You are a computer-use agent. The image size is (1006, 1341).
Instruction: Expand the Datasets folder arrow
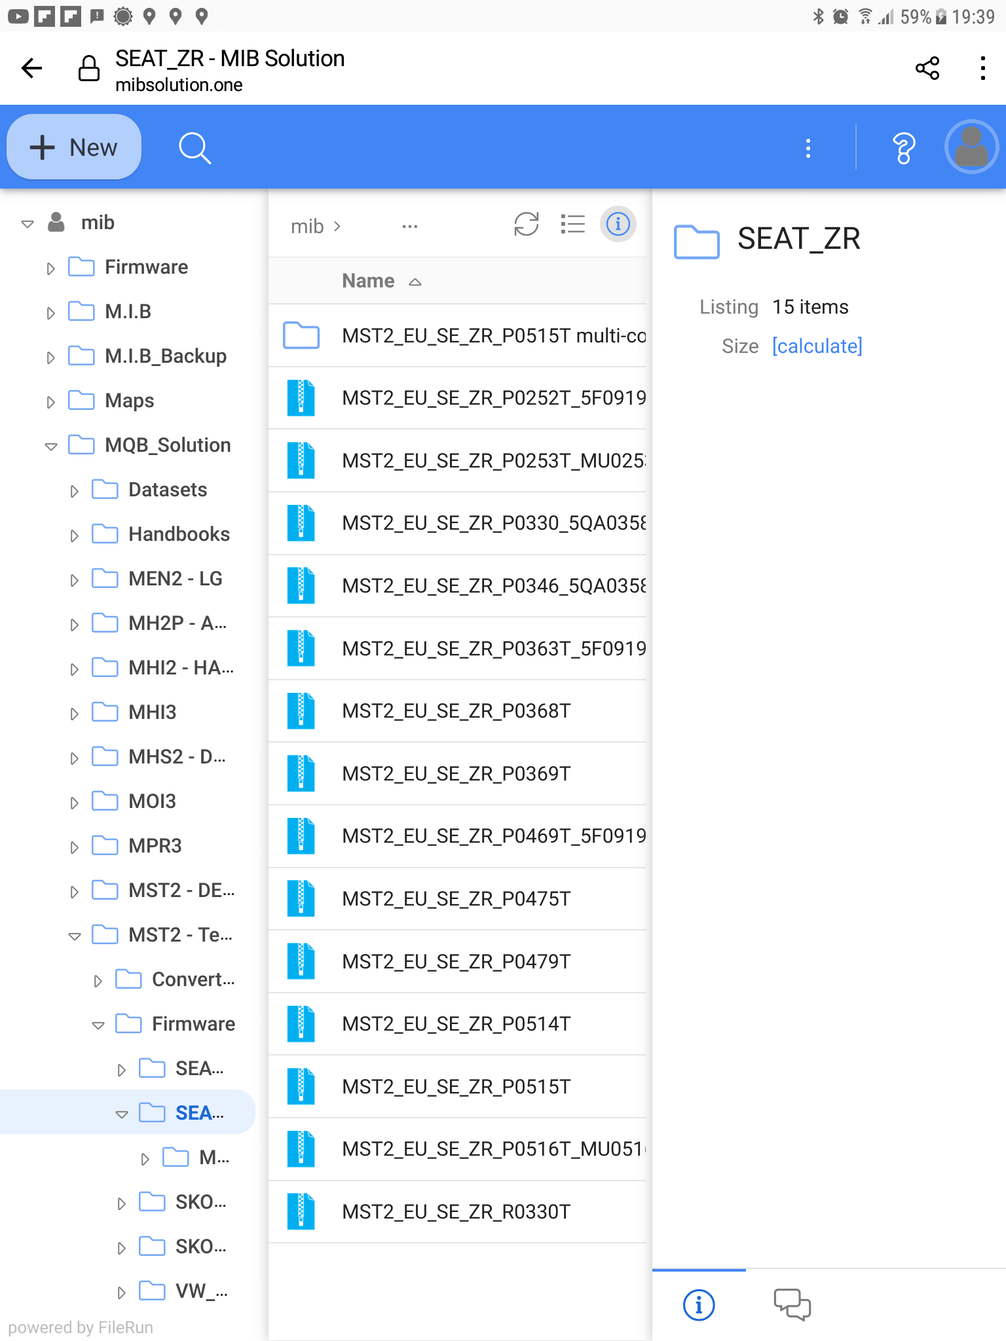click(x=74, y=491)
